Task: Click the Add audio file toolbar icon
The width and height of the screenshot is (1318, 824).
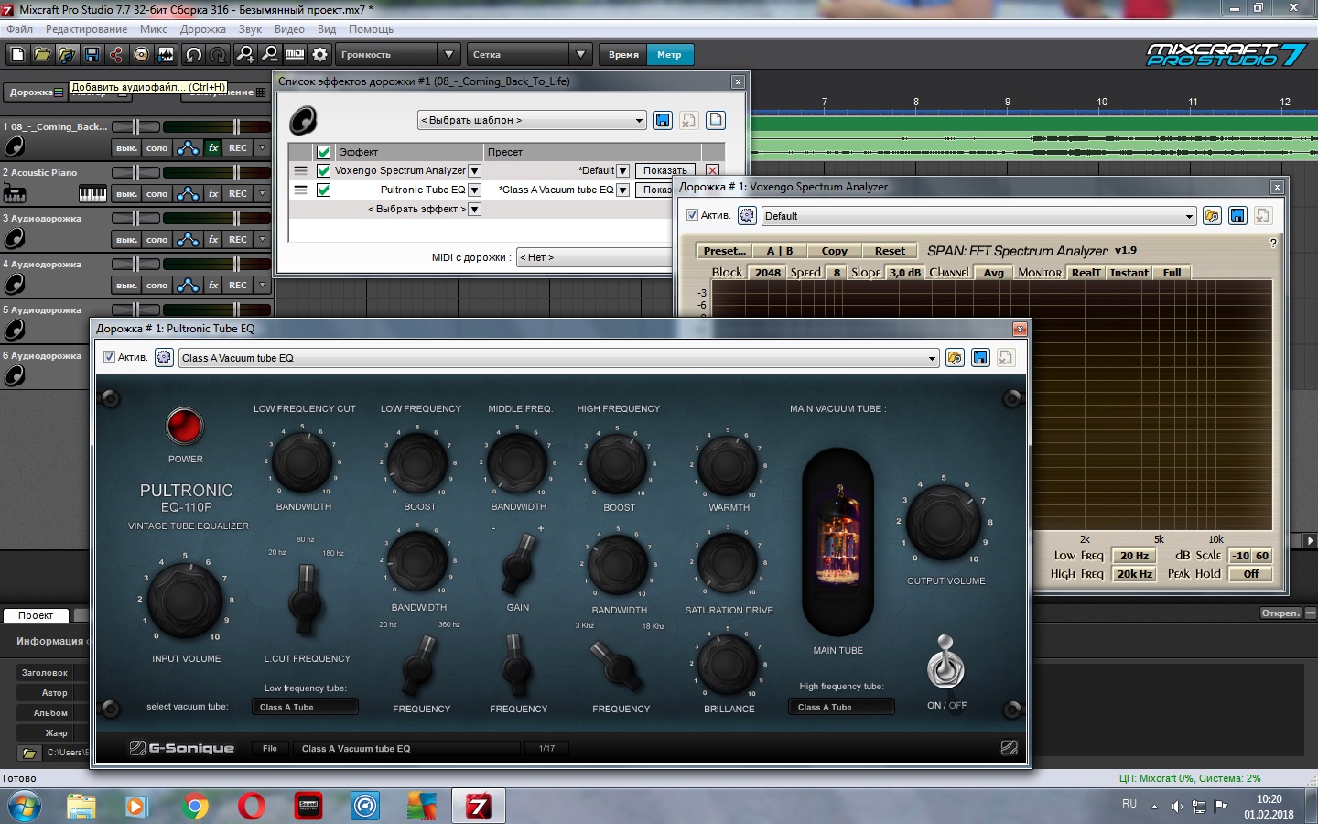Action: tap(67, 55)
